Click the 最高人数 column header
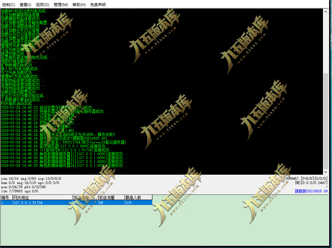This screenshot has height=248, width=332. (x=139, y=197)
